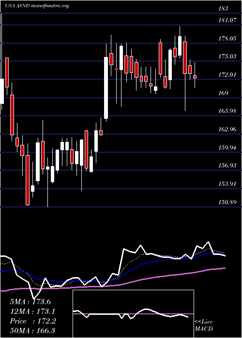The image size is (242, 338).
Task: Select the 169 price axis label
Action: click(x=223, y=93)
